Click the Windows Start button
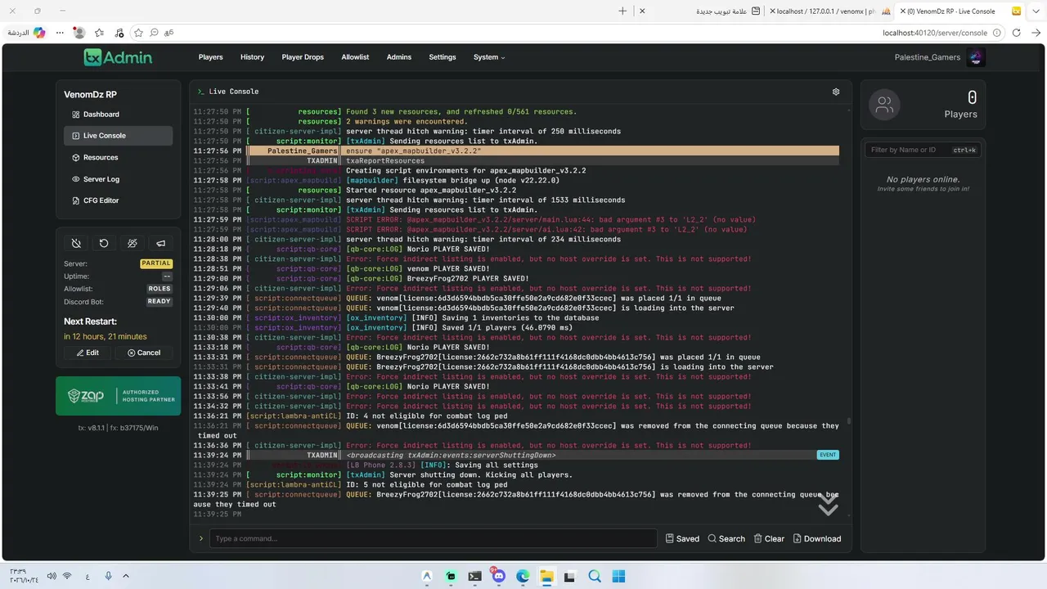1047x589 pixels. pyautogui.click(x=618, y=576)
